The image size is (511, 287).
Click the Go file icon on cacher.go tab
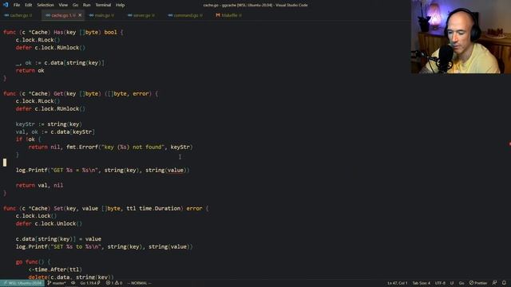point(6,15)
